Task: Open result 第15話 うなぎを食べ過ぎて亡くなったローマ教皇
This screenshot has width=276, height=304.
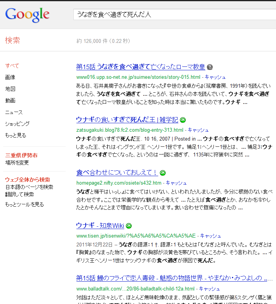Action: click(141, 67)
